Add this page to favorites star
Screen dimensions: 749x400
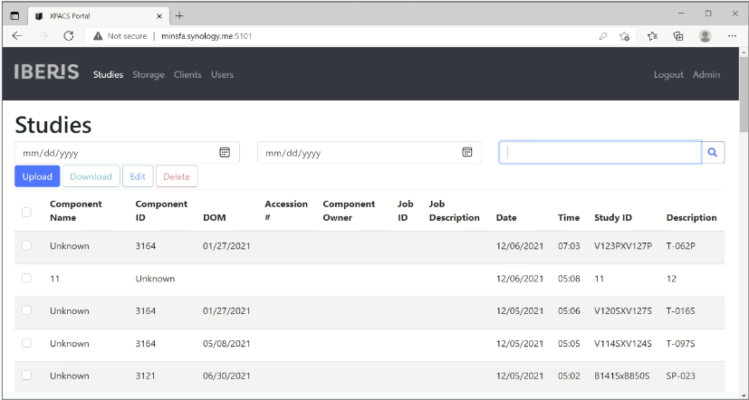(x=624, y=36)
